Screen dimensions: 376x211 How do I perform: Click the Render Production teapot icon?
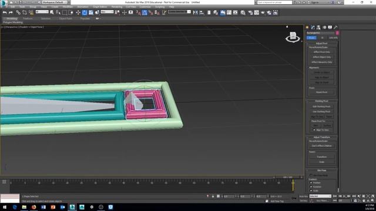coord(263,12)
